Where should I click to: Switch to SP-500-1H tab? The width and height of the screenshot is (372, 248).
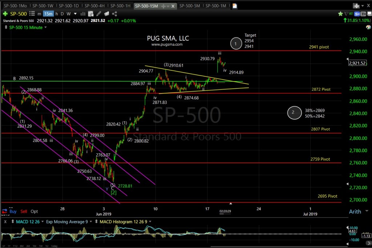tap(121, 6)
